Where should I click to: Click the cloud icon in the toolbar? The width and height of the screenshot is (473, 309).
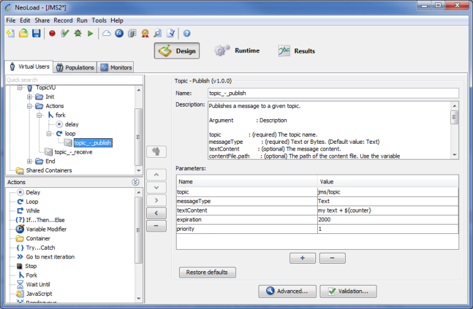106,33
